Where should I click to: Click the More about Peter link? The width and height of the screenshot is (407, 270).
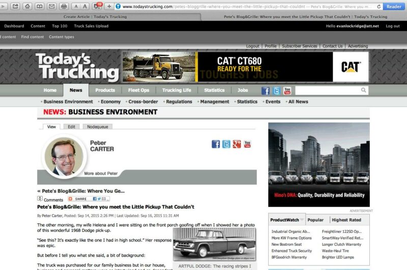coord(101,174)
